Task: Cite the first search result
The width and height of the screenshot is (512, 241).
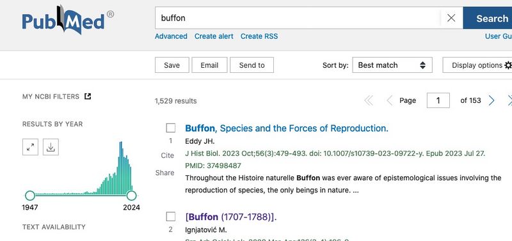Action: click(x=167, y=155)
